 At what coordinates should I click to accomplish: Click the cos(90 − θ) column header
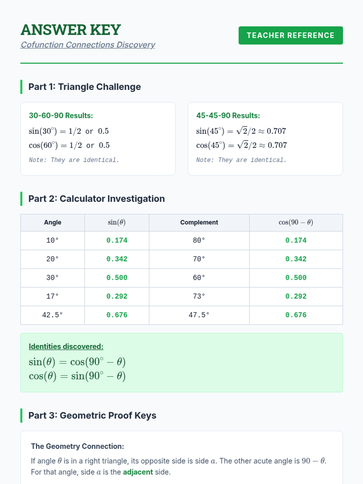pyautogui.click(x=296, y=222)
